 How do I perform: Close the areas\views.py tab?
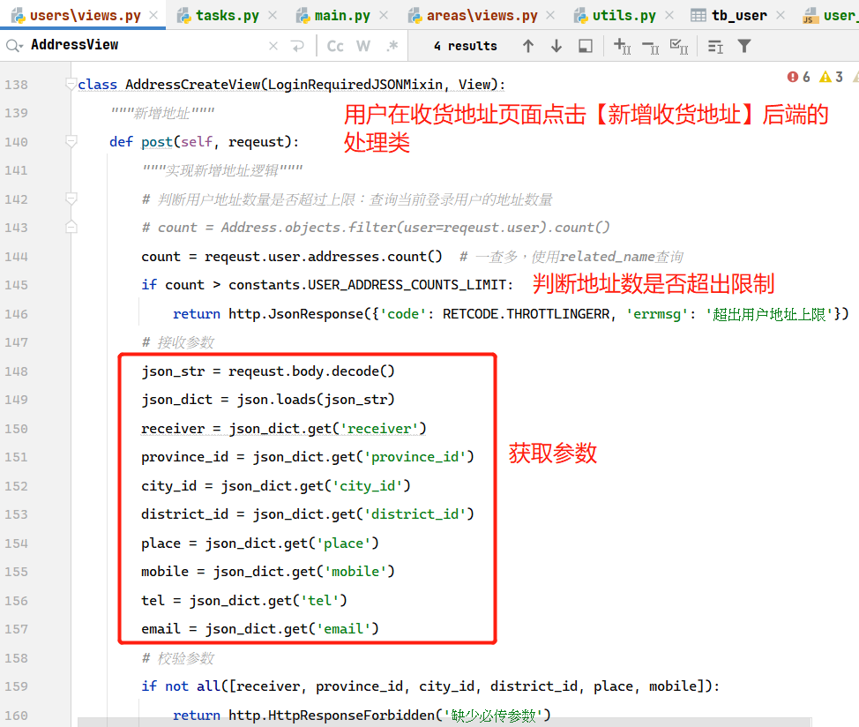tap(550, 15)
